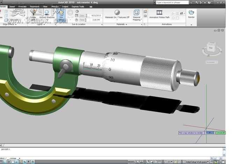This screenshot has height=164, width=246.
Task: Toggle Object Snap in status bar
Action: click(13, 162)
